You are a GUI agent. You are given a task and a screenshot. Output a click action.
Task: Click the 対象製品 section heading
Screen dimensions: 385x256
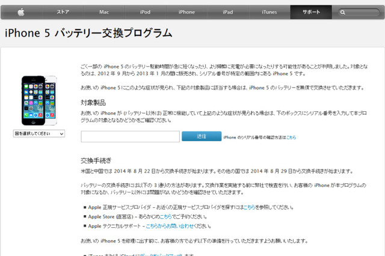[x=93, y=103]
